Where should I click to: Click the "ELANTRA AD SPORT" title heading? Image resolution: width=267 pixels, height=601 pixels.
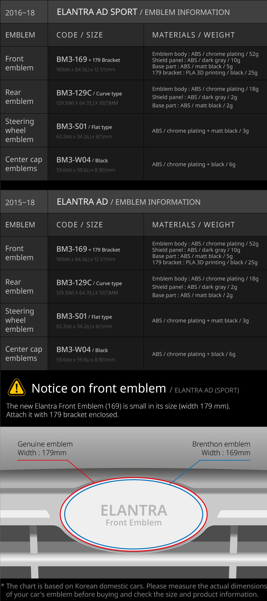point(97,12)
